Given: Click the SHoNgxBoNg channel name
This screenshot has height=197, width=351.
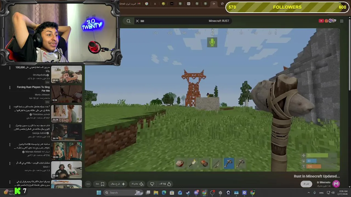Looking at the screenshot, I should (x=40, y=75).
